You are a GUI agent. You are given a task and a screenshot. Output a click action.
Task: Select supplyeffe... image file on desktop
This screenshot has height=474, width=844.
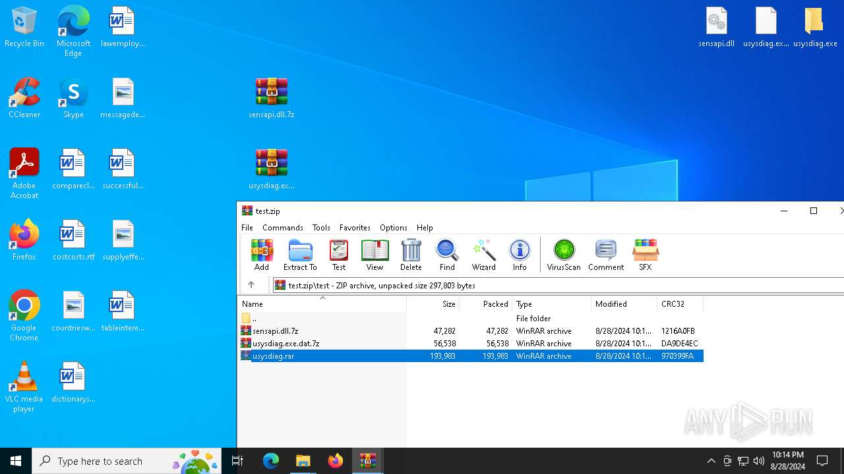[x=123, y=240]
